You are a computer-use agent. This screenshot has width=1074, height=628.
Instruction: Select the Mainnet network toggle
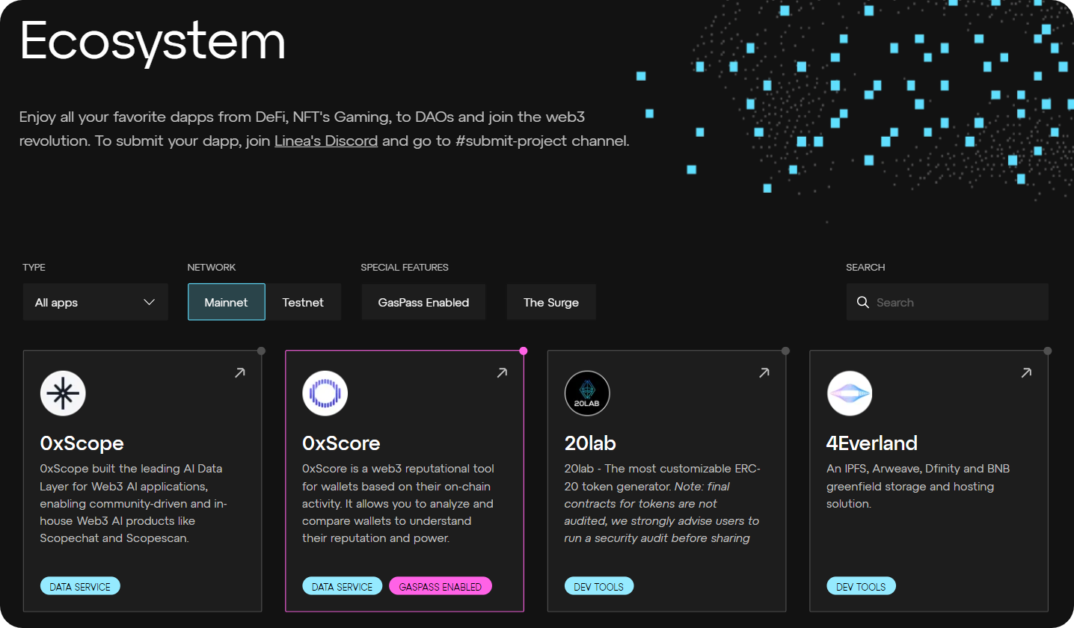[x=227, y=302]
